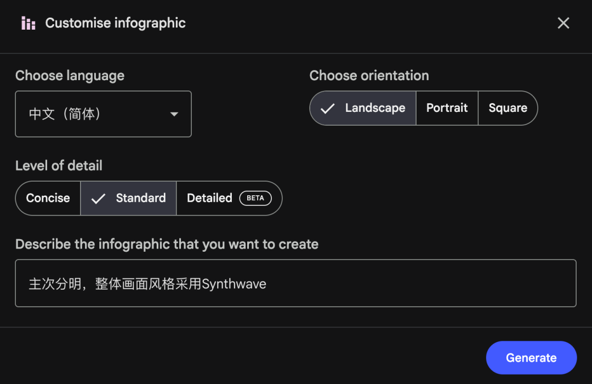Select the Portrait orientation
This screenshot has width=592, height=384.
(x=447, y=108)
